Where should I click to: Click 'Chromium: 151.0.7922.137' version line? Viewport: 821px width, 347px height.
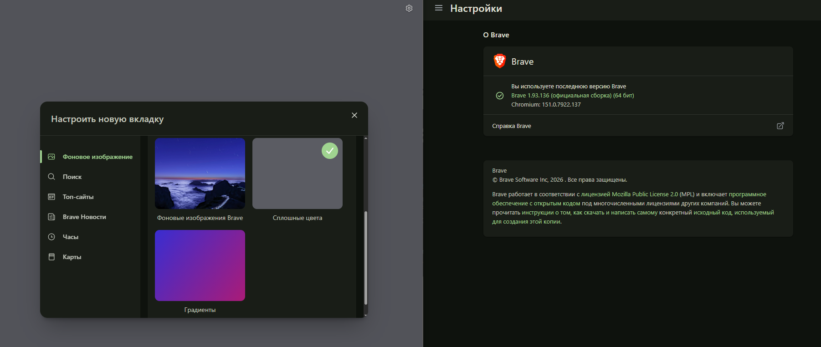[x=546, y=105]
